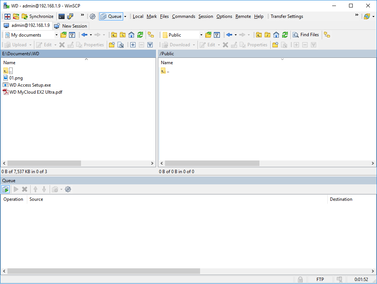Click the local Open Directory folder icon

coord(63,35)
